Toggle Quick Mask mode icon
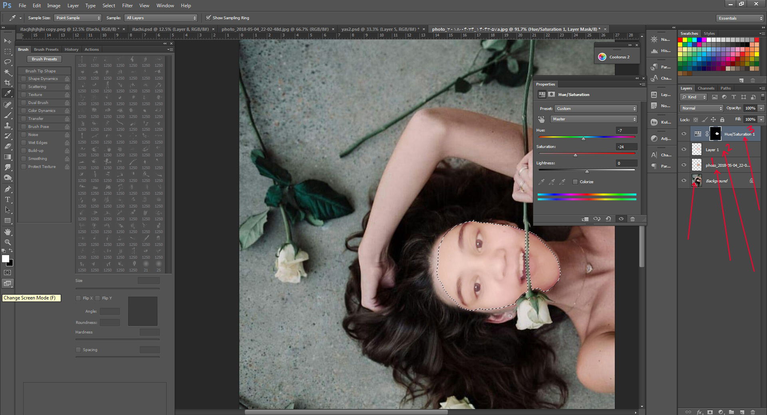This screenshot has width=767, height=415. (8, 273)
